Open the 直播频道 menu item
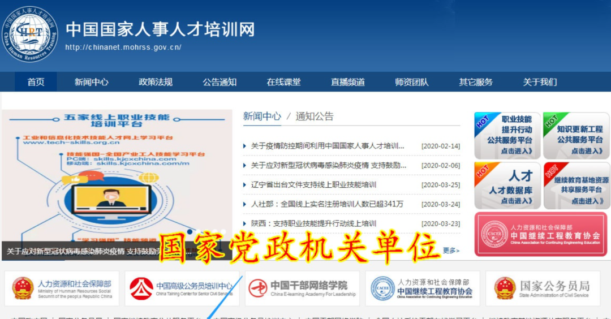This screenshot has height=319, width=611. click(347, 82)
